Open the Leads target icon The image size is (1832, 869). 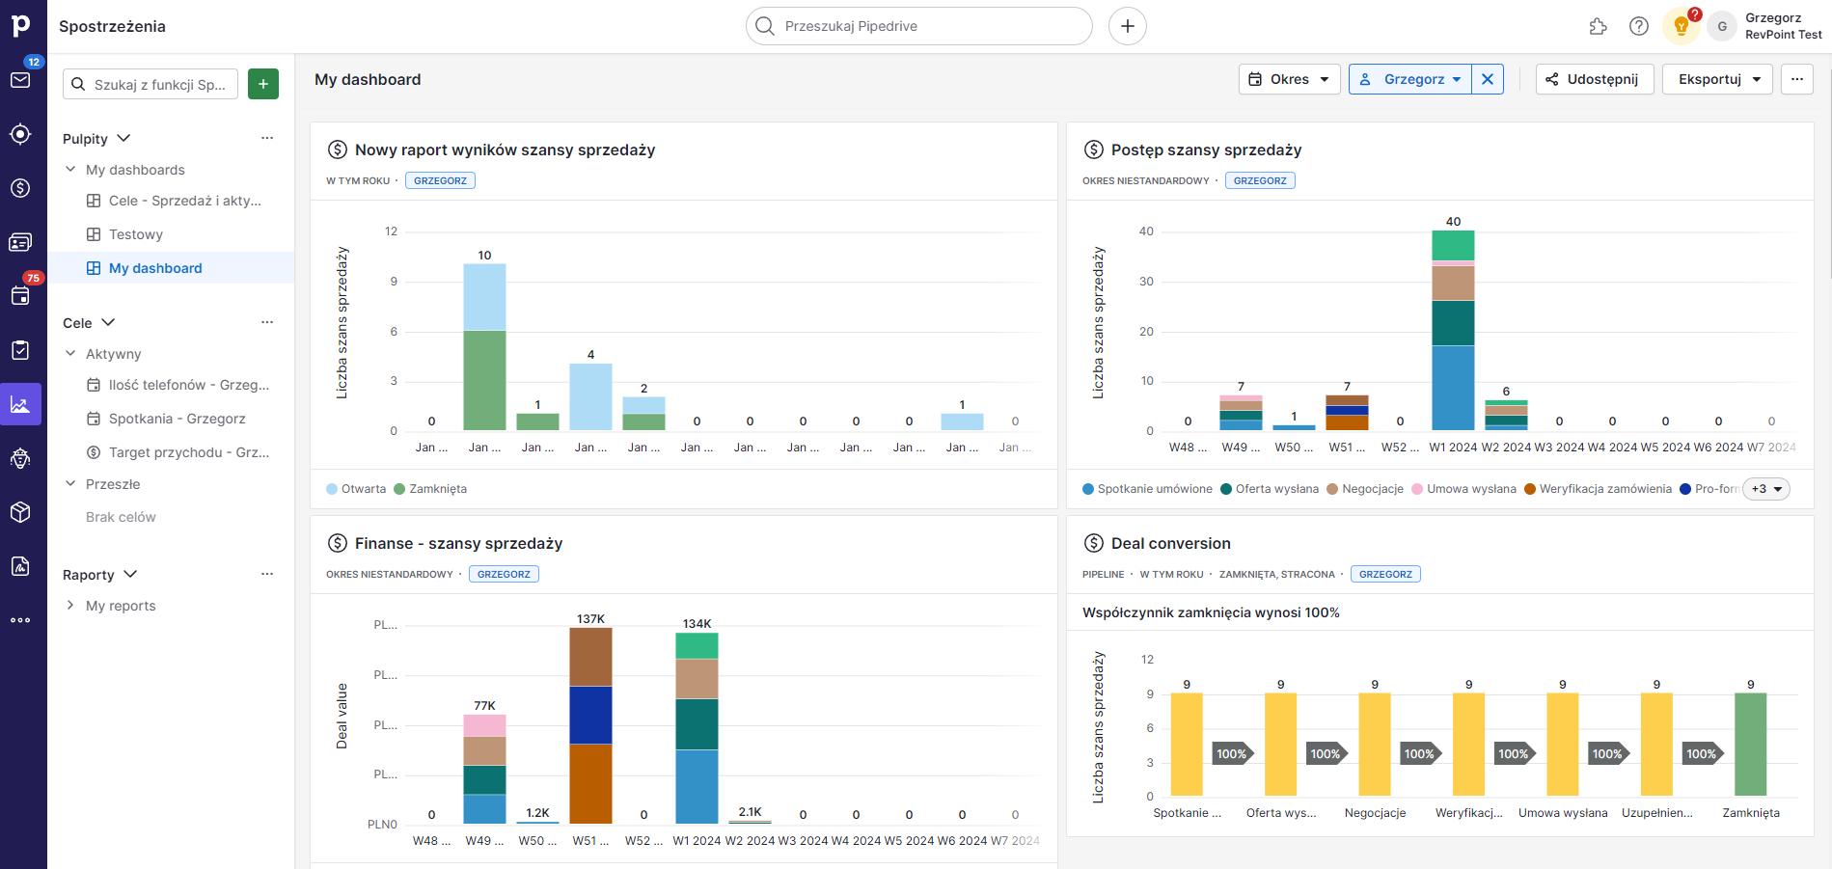(x=20, y=134)
